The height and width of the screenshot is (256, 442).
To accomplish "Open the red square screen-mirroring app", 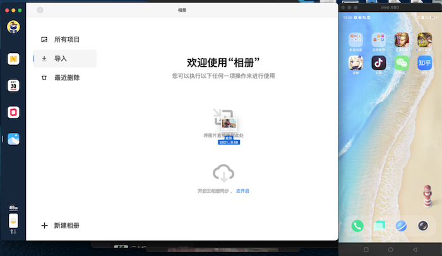I will pyautogui.click(x=13, y=112).
